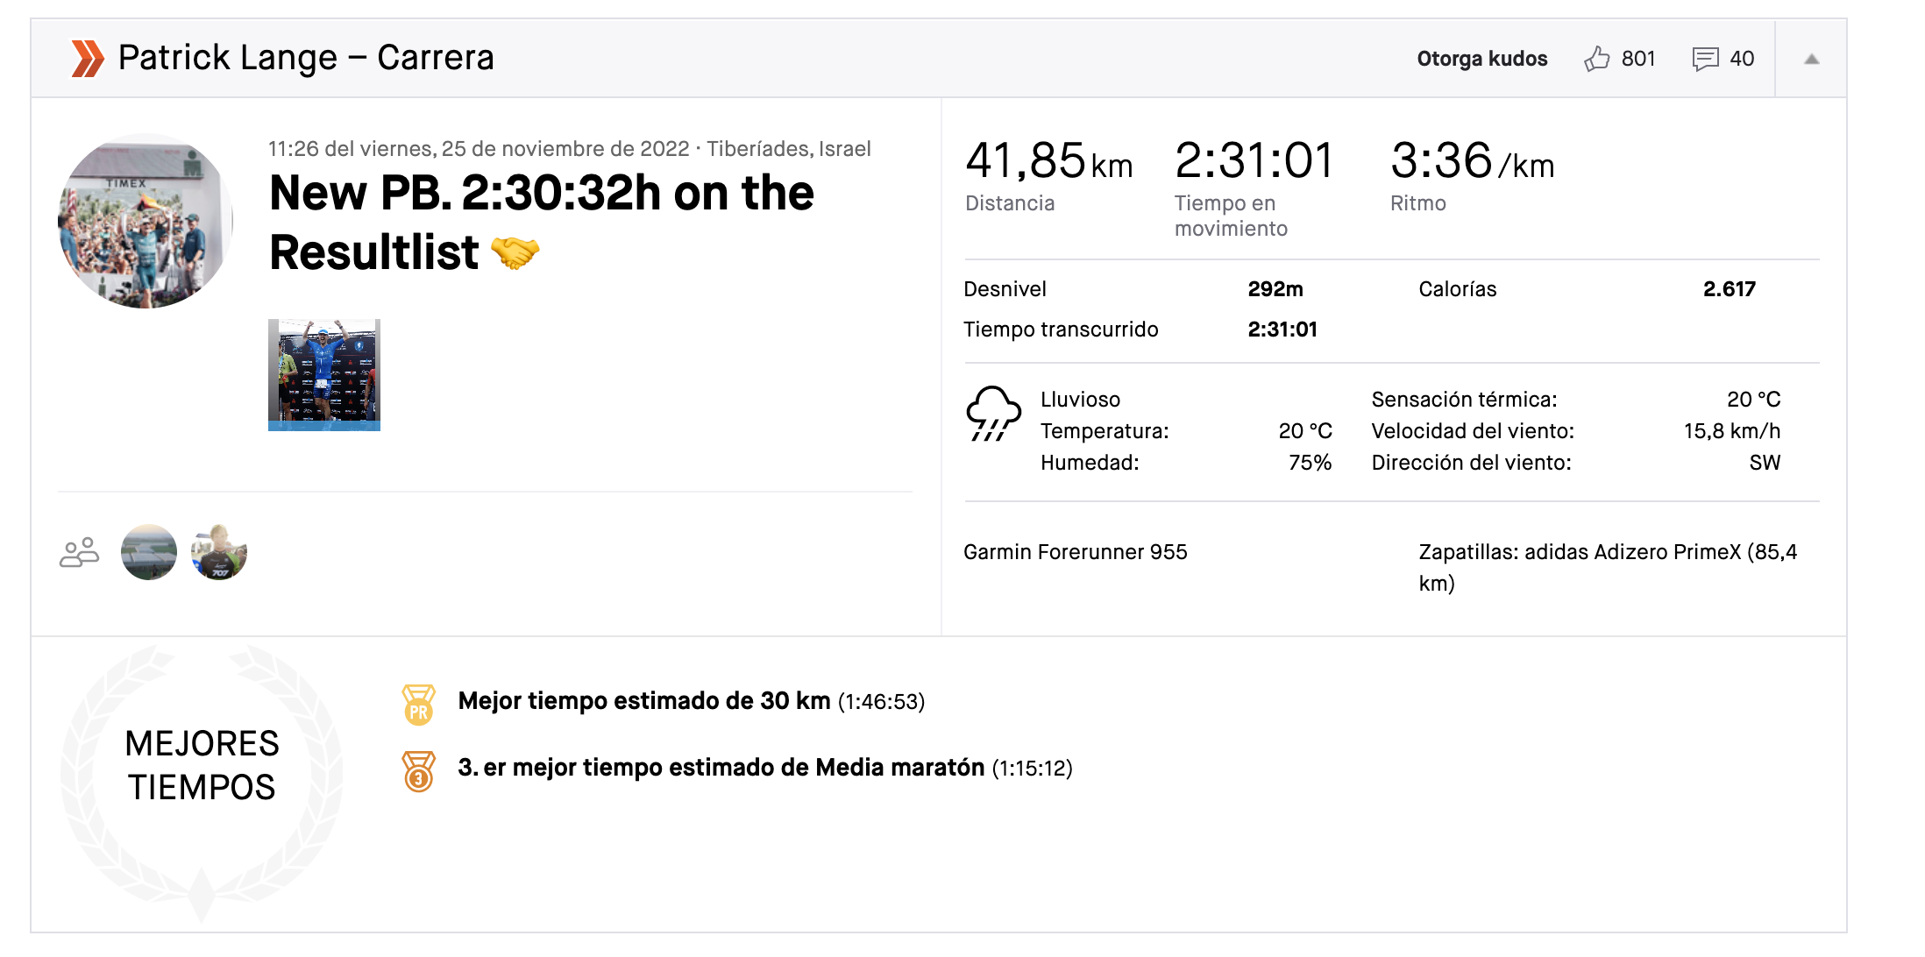Give kudos with the thumbs-up icon

[x=1597, y=59]
